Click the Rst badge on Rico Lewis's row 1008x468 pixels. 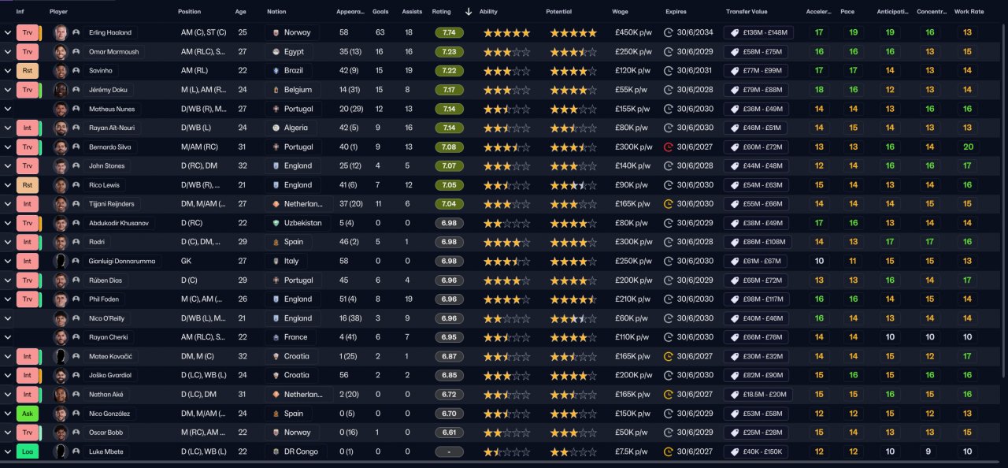coord(27,185)
